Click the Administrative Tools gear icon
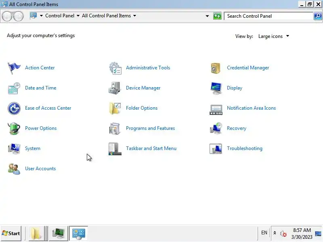The image size is (323, 242). tap(115, 68)
